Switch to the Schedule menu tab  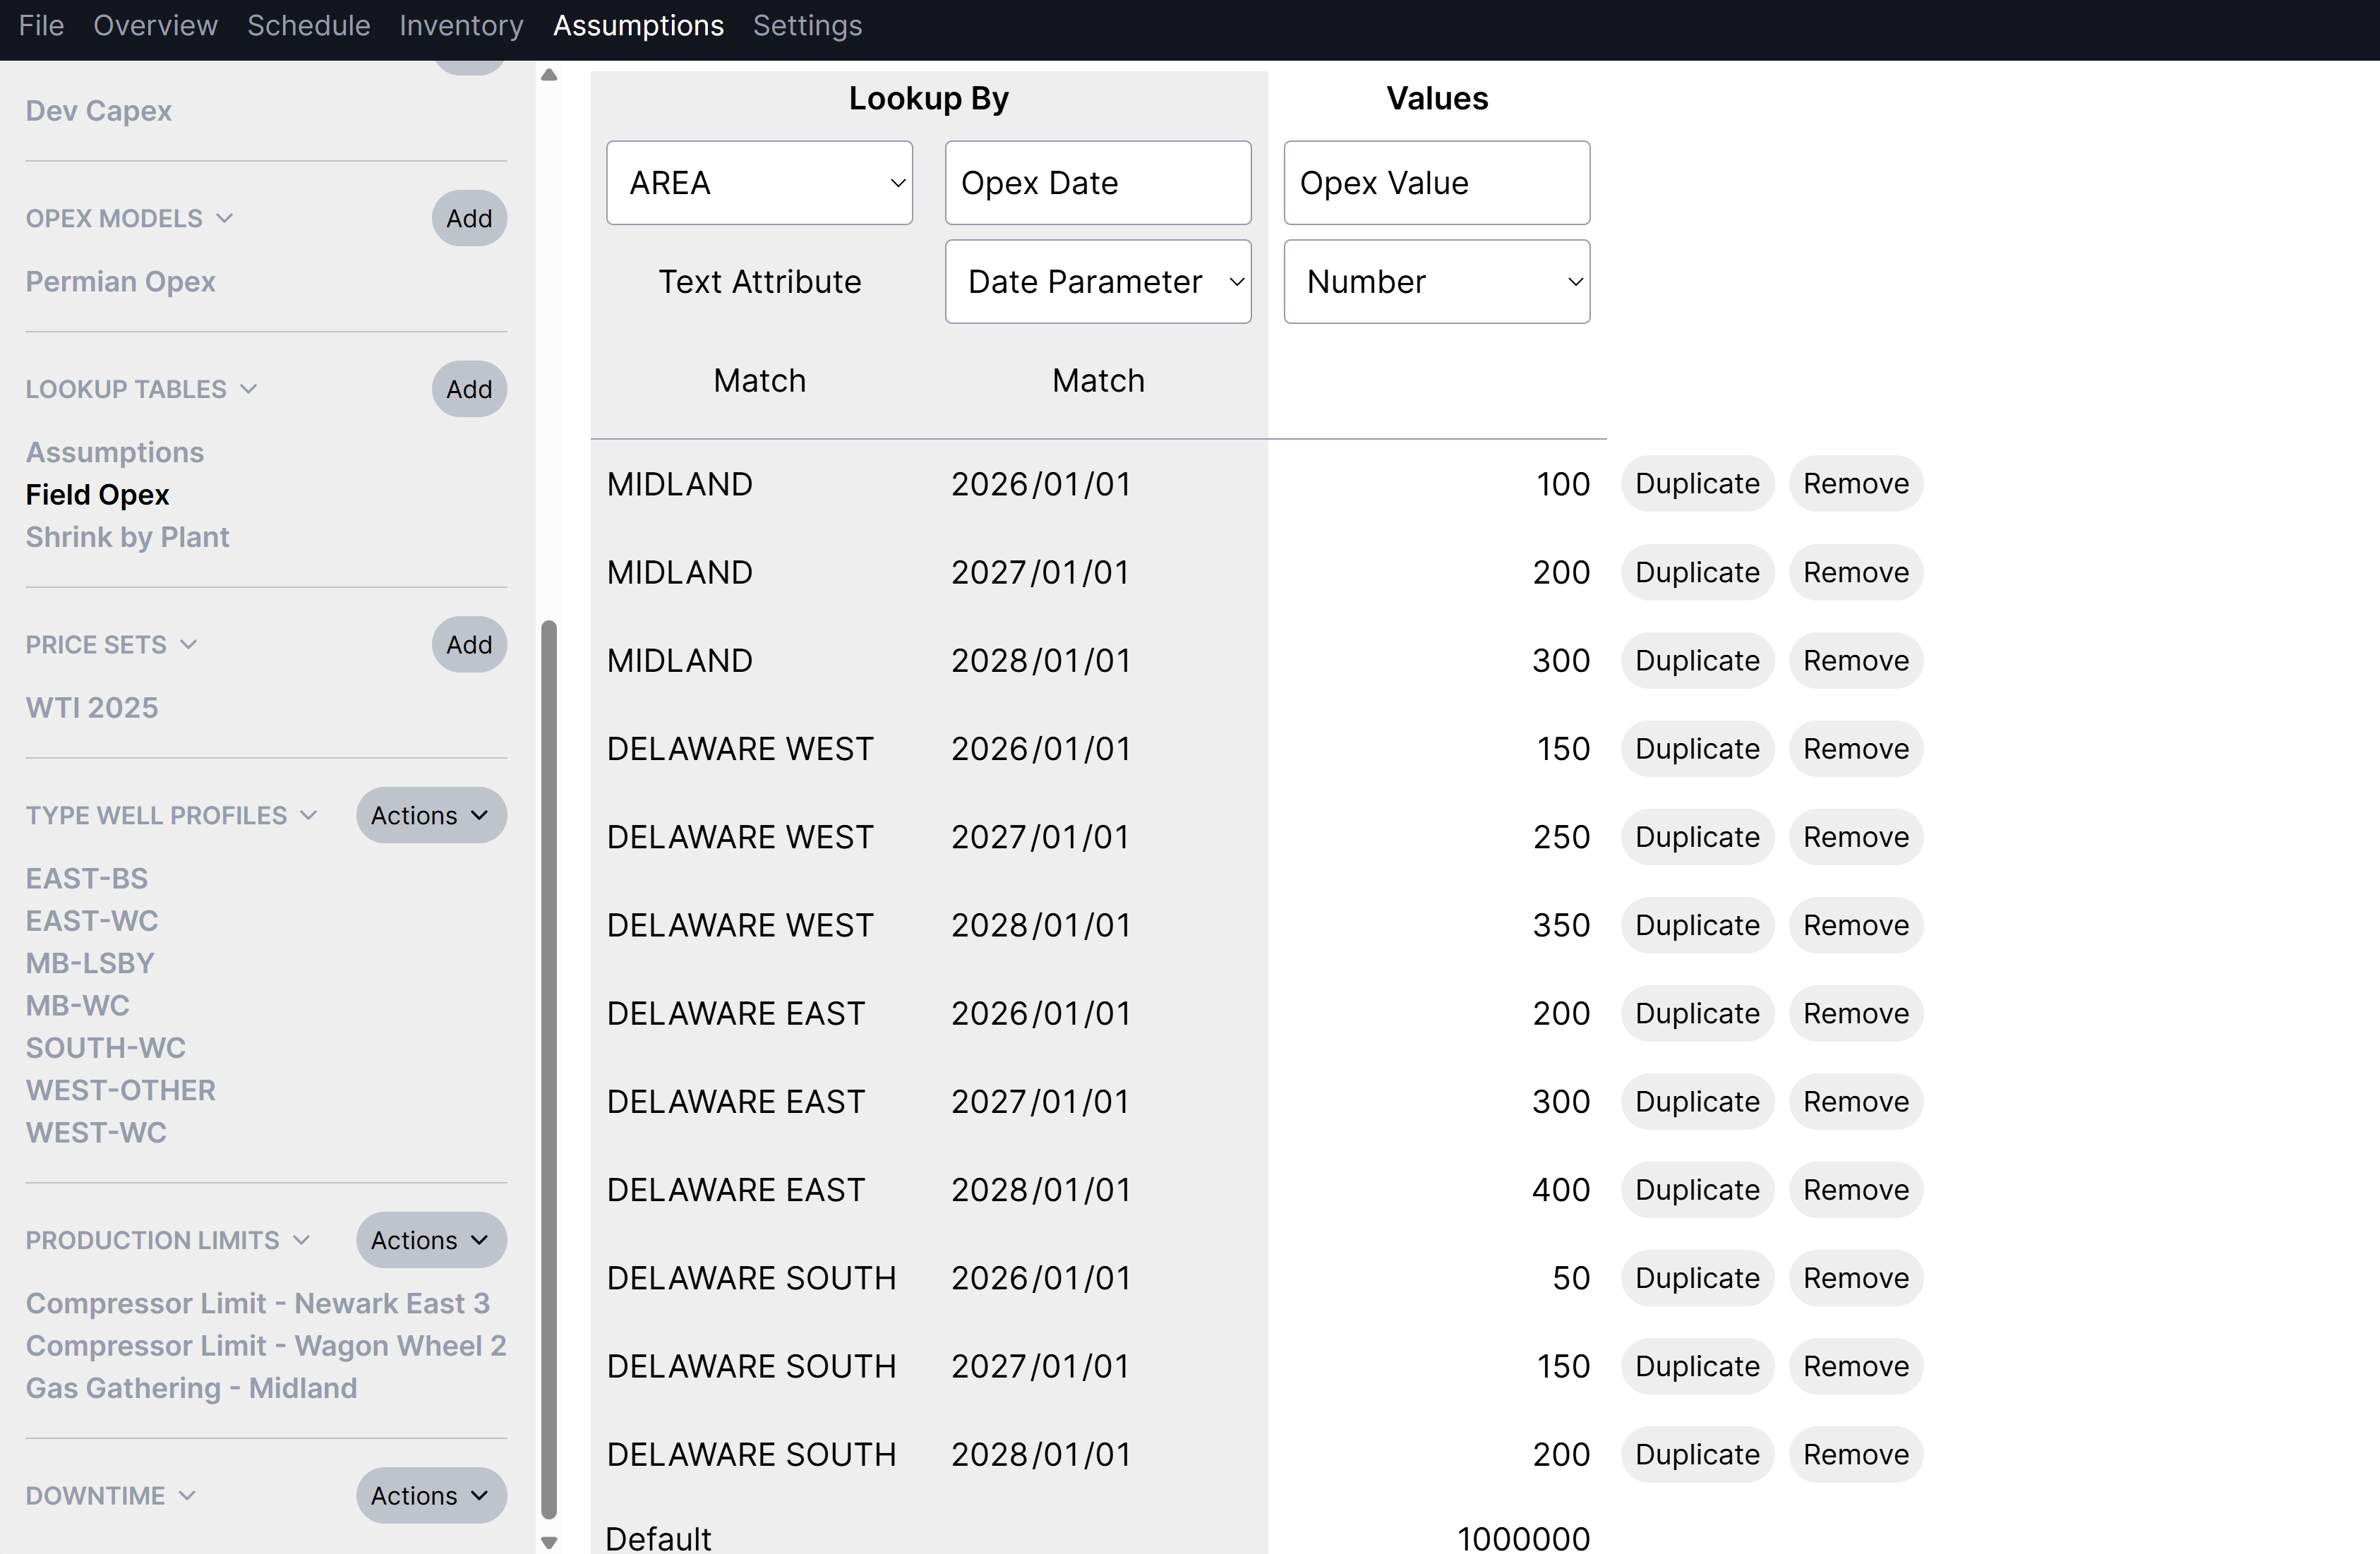(309, 26)
